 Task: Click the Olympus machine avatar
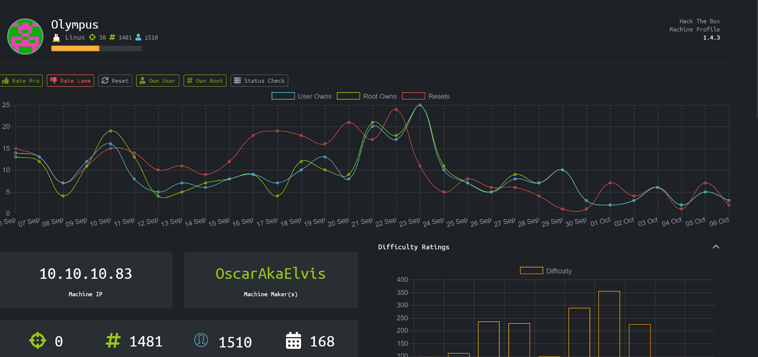[25, 37]
